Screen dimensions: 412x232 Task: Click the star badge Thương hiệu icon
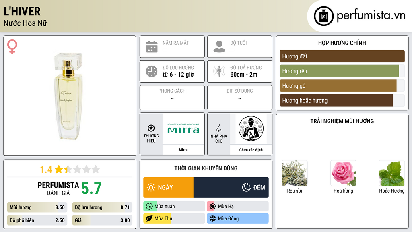151,128
